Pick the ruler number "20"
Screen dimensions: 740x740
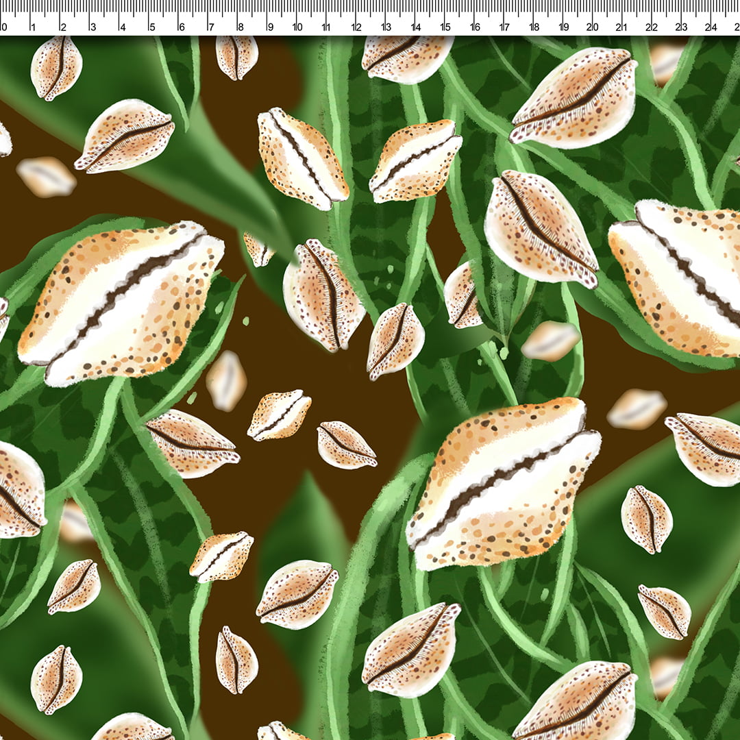click(593, 27)
